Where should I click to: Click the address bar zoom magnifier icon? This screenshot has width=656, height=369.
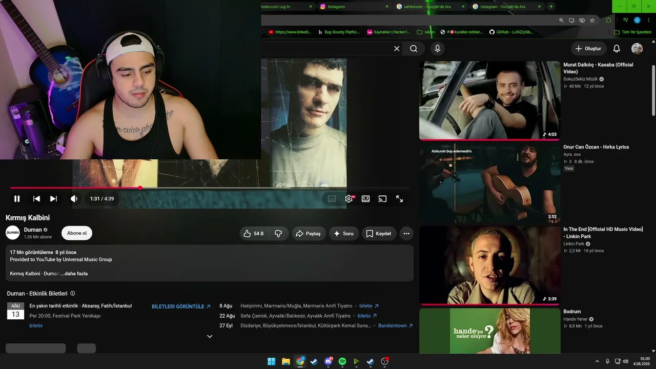click(561, 20)
